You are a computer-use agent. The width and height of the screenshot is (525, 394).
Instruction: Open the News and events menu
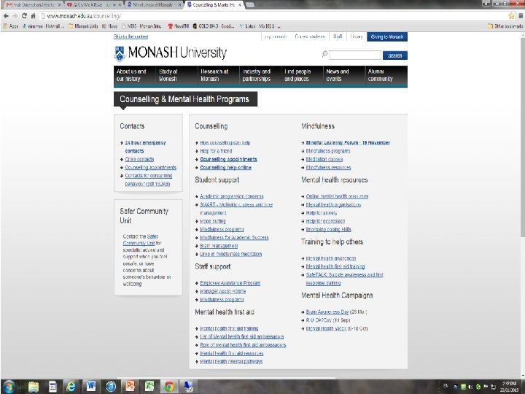coord(343,75)
